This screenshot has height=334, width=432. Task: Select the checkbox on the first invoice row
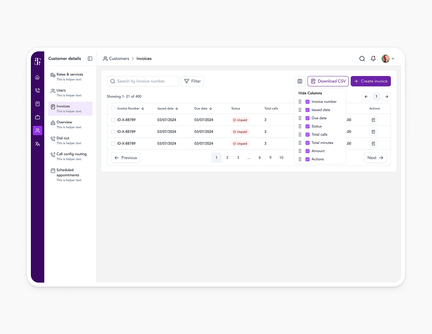(x=113, y=120)
